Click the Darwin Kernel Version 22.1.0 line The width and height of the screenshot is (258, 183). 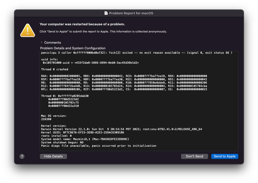point(121,129)
